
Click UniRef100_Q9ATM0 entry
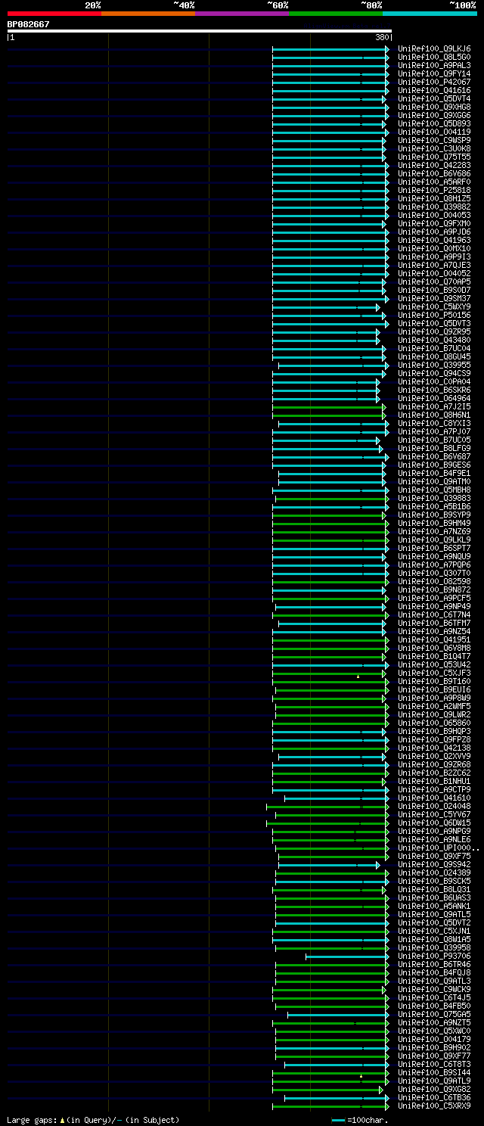coord(434,482)
